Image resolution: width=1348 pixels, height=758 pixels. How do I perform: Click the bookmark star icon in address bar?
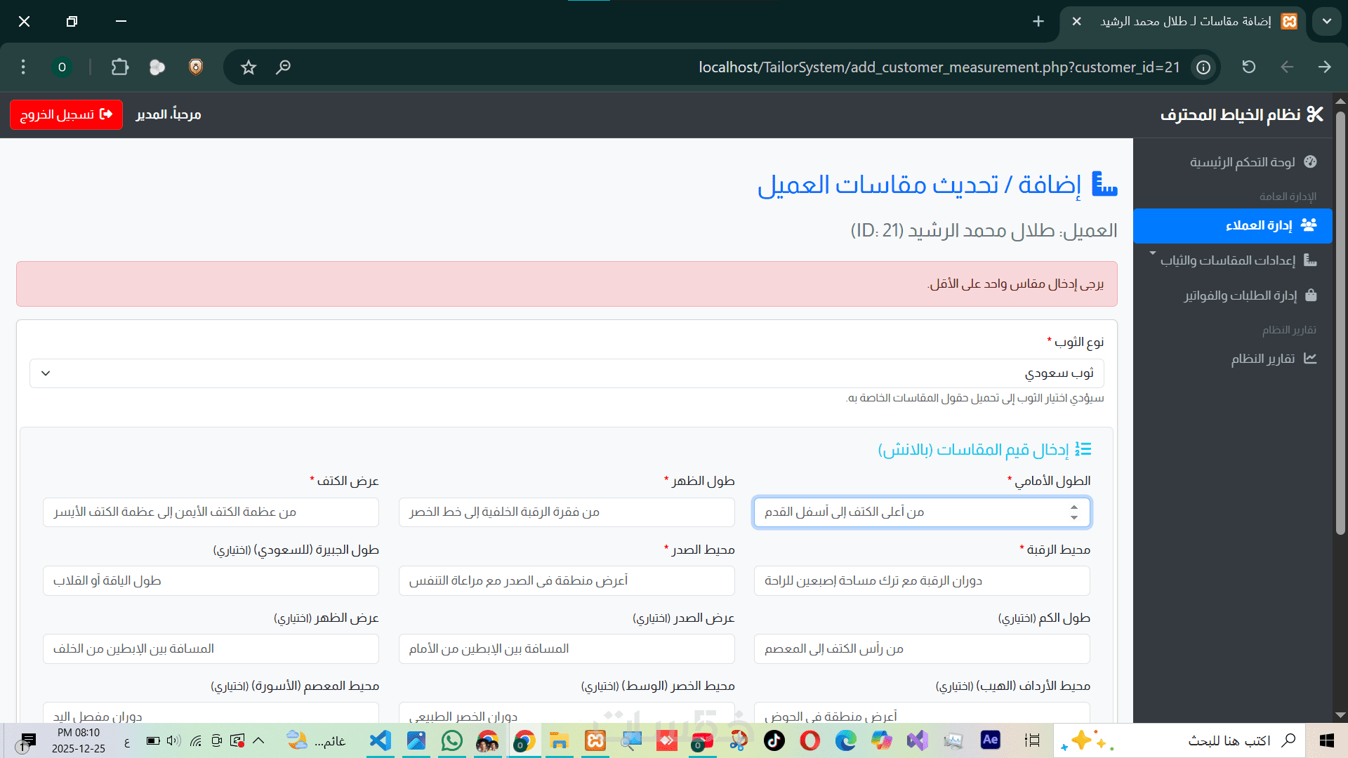point(249,67)
